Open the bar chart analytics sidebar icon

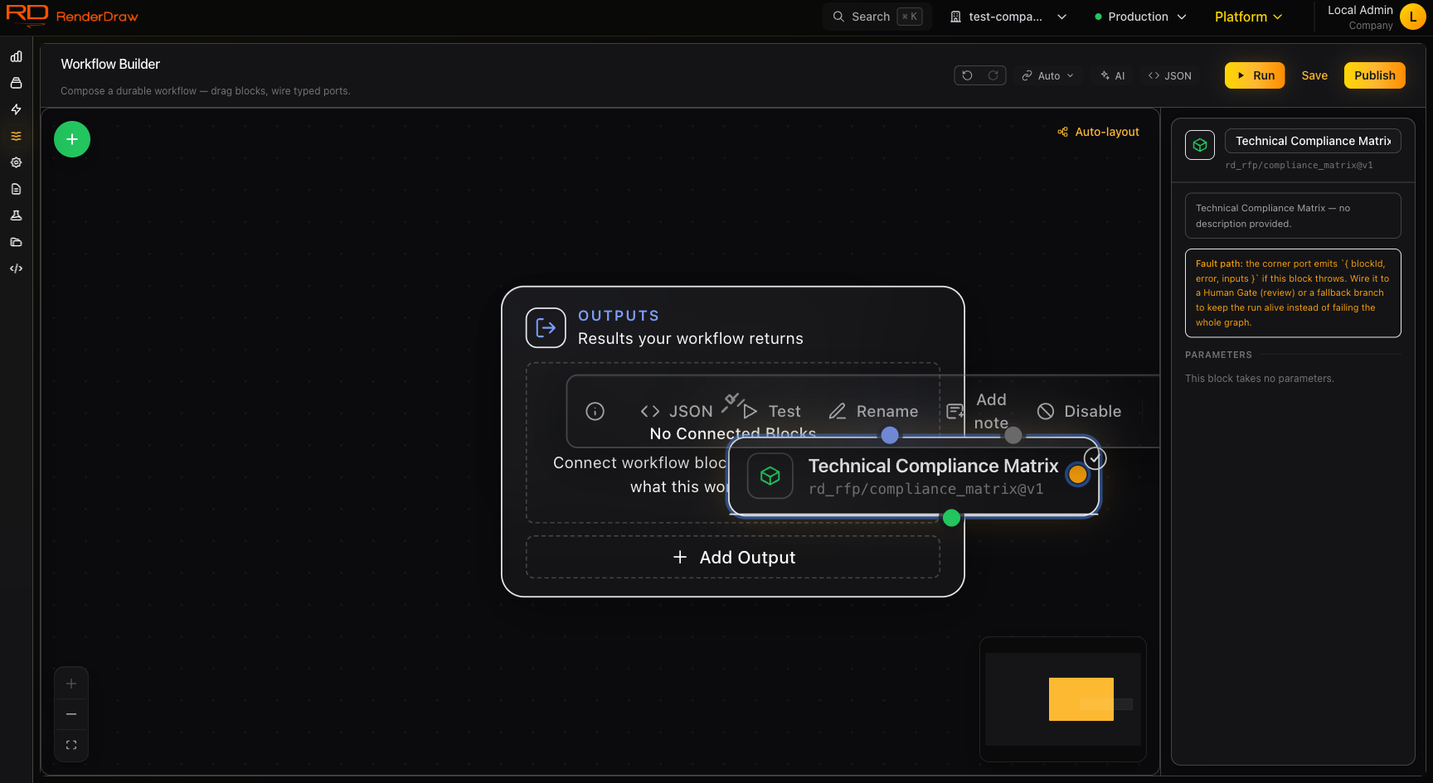coord(16,56)
